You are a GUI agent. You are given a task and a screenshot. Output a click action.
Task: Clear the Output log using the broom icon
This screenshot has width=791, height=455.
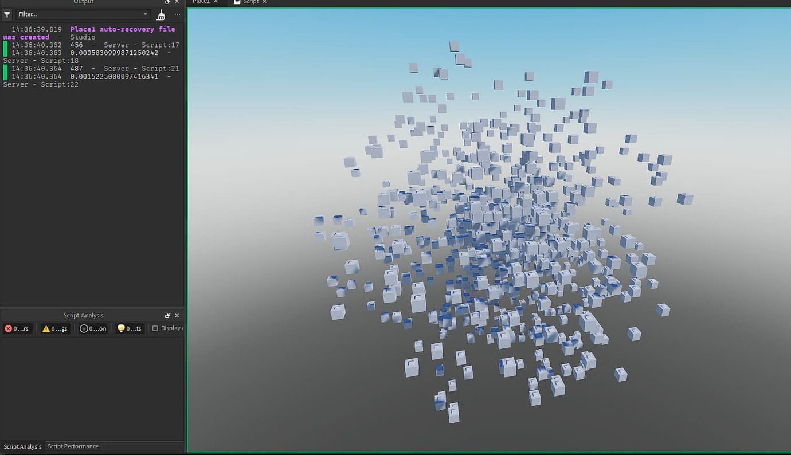click(160, 14)
